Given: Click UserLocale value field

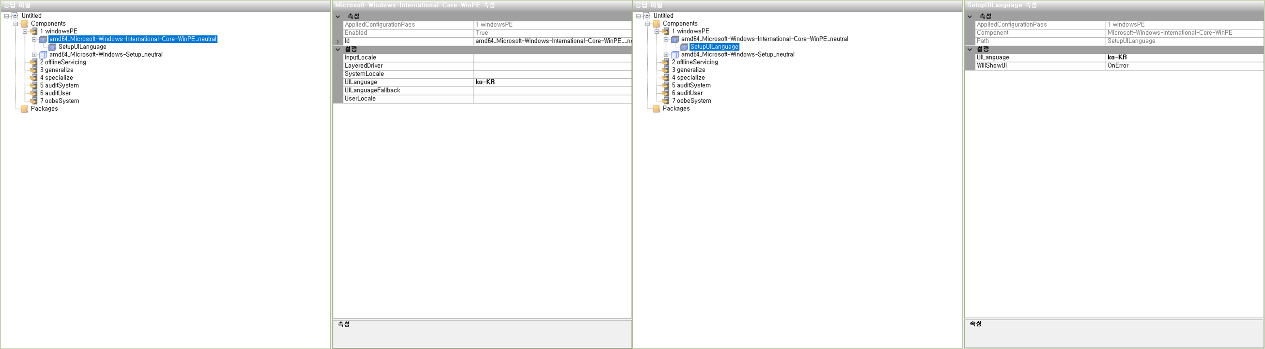Looking at the screenshot, I should (x=552, y=99).
